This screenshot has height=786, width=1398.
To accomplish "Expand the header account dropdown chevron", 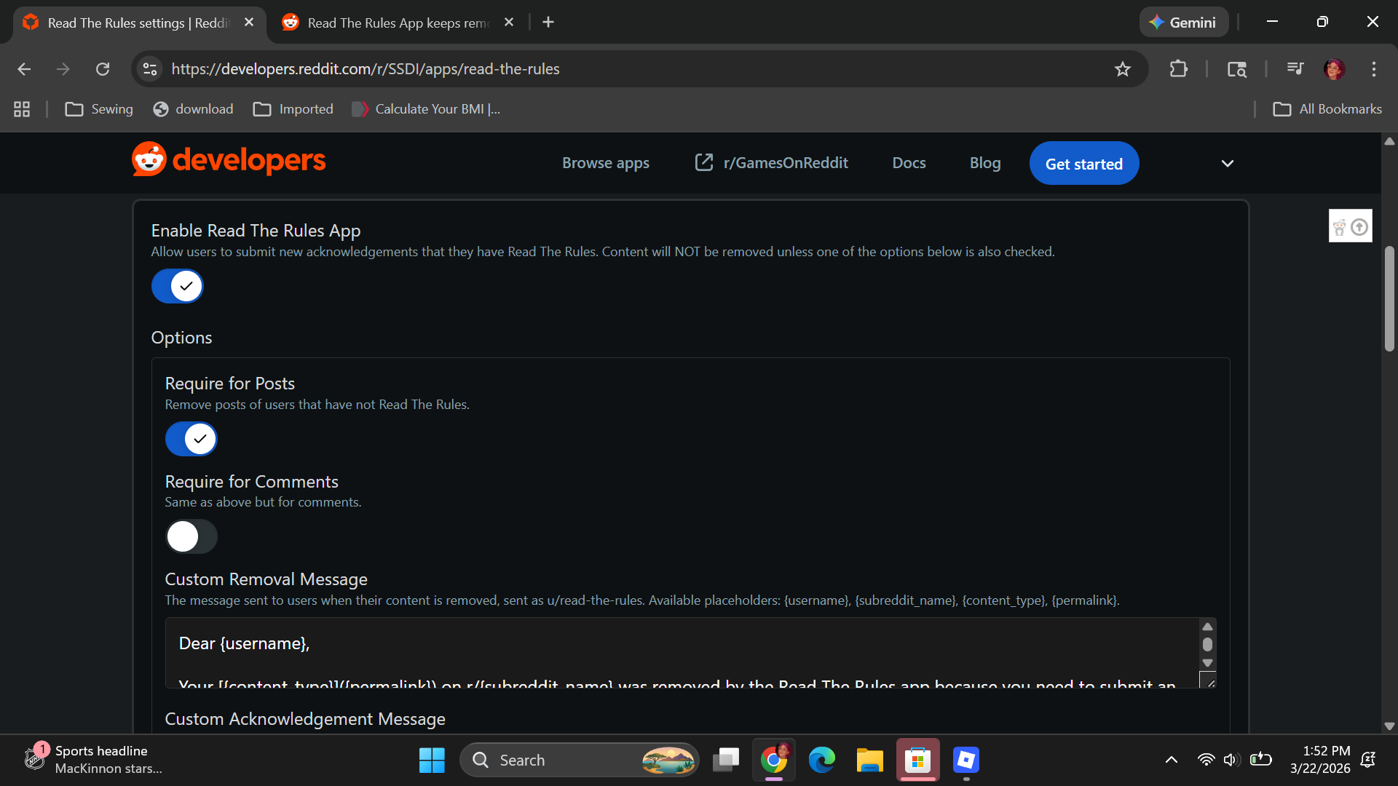I will (x=1227, y=164).
